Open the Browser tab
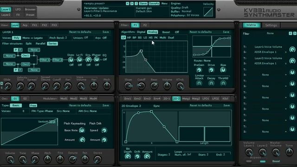 [x=30, y=9]
